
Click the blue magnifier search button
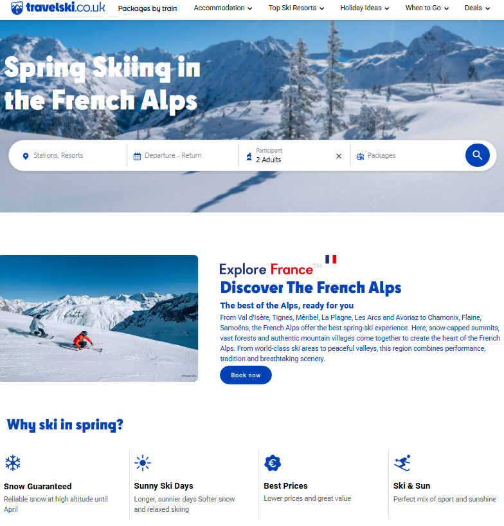[x=477, y=155]
